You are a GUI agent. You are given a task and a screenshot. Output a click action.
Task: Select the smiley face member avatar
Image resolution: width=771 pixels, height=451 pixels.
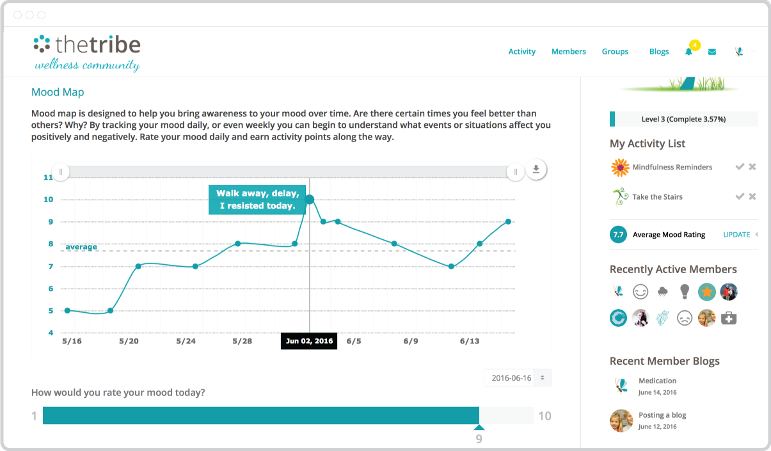[x=640, y=292]
